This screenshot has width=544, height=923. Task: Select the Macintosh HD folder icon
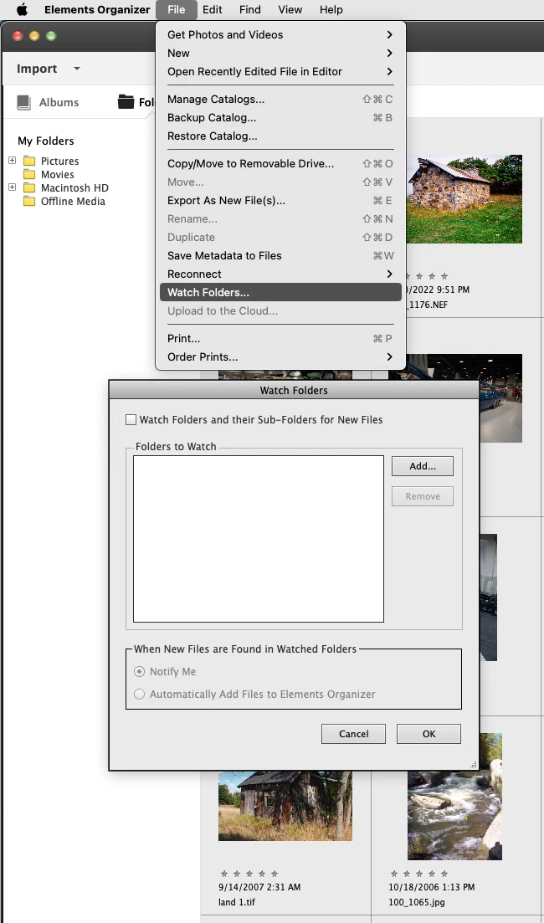coord(29,188)
